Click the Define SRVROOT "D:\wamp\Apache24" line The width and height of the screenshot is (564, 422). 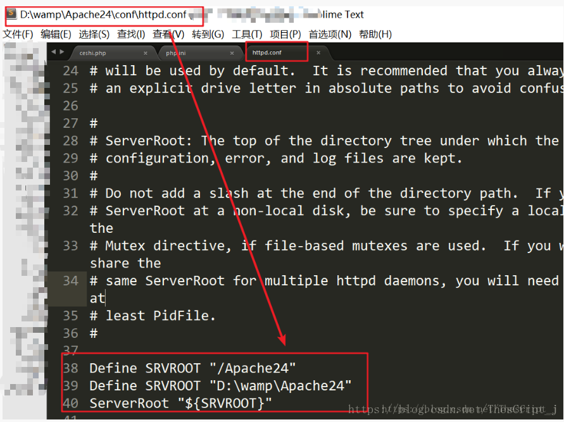point(220,386)
